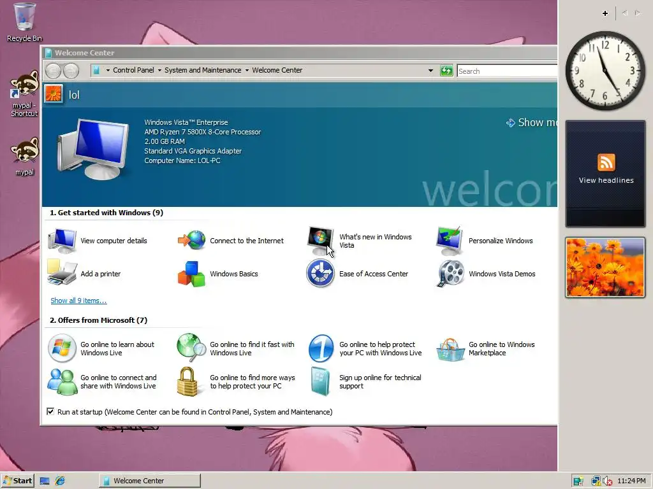The height and width of the screenshot is (489, 653).
Task: Launch Internet Explorer from quick launch
Action: (60, 481)
